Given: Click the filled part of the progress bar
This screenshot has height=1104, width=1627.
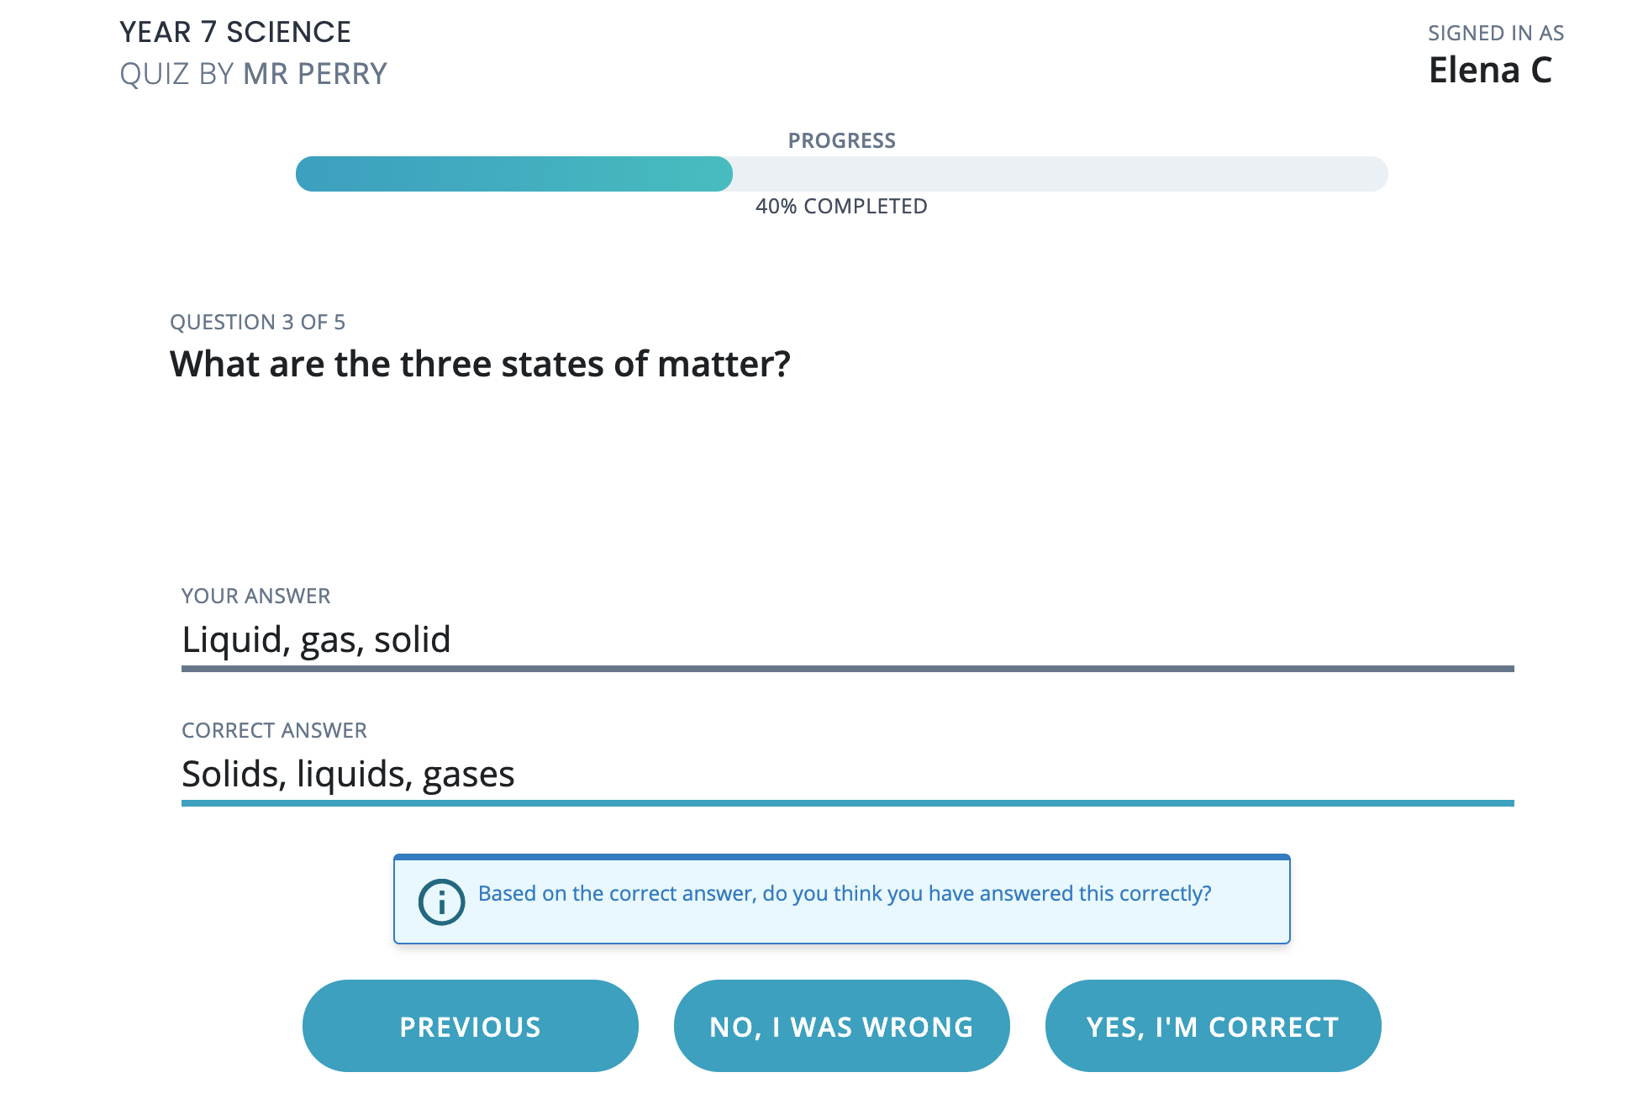Looking at the screenshot, I should click(513, 174).
